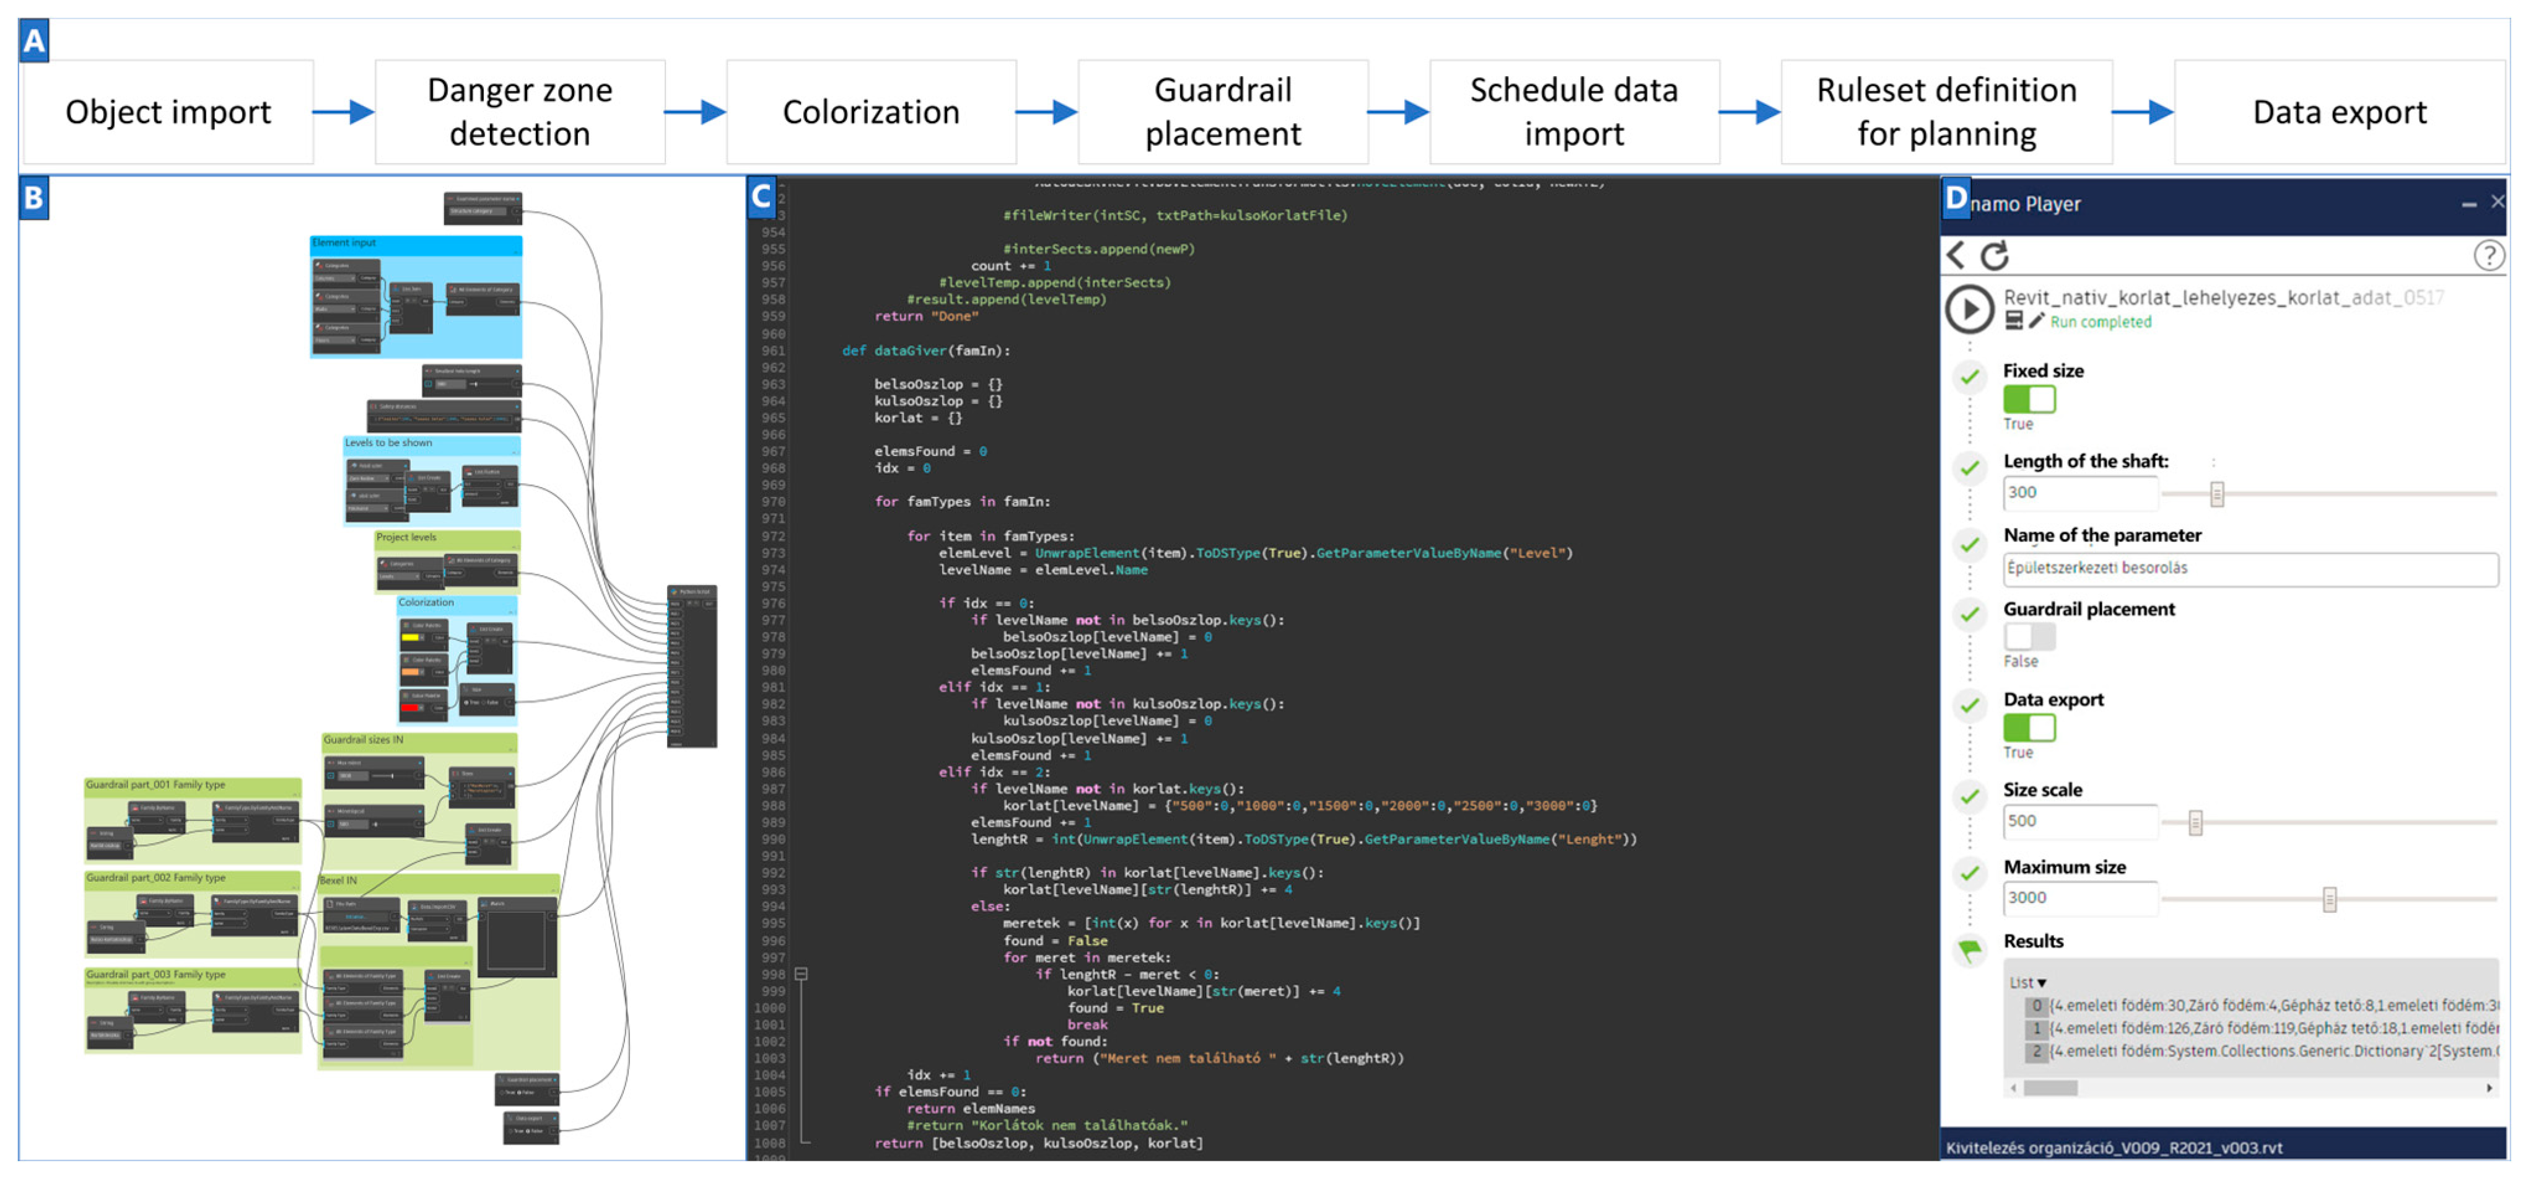Click the pencil edit icon beside Run completed
This screenshot has height=1178, width=2523.
pos(2037,320)
